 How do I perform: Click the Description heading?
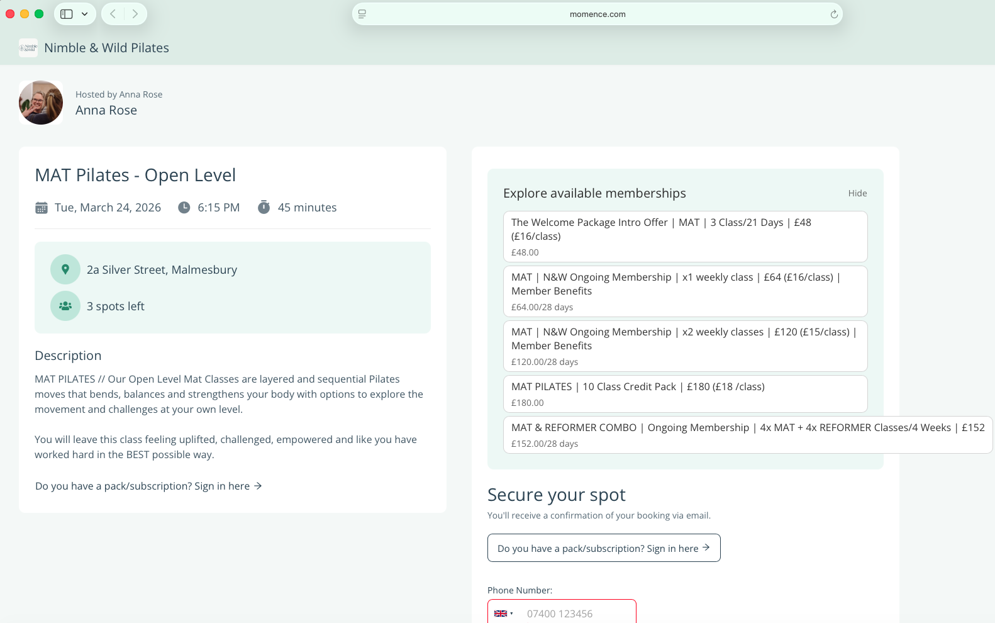pyautogui.click(x=68, y=356)
